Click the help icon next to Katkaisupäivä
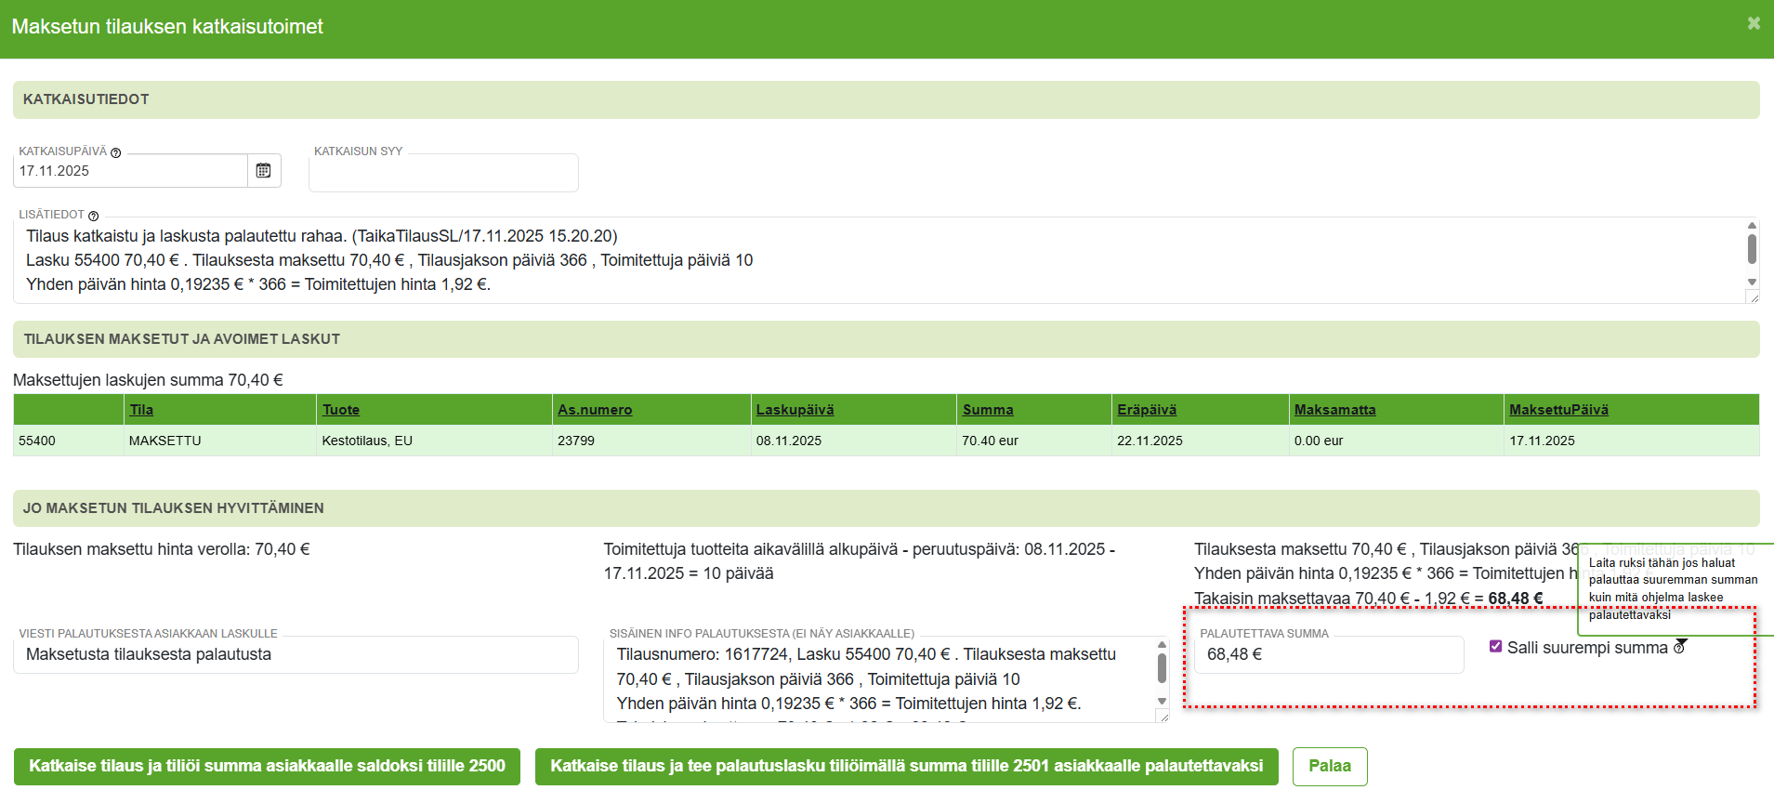The width and height of the screenshot is (1774, 803). click(116, 152)
